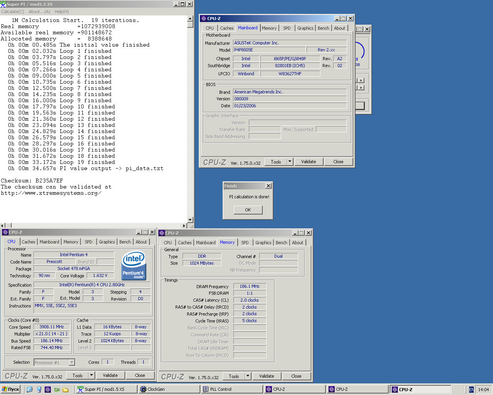Select Mainboard tab in CPU tab window
Viewport: 493px width, 395px height.
click(x=49, y=242)
